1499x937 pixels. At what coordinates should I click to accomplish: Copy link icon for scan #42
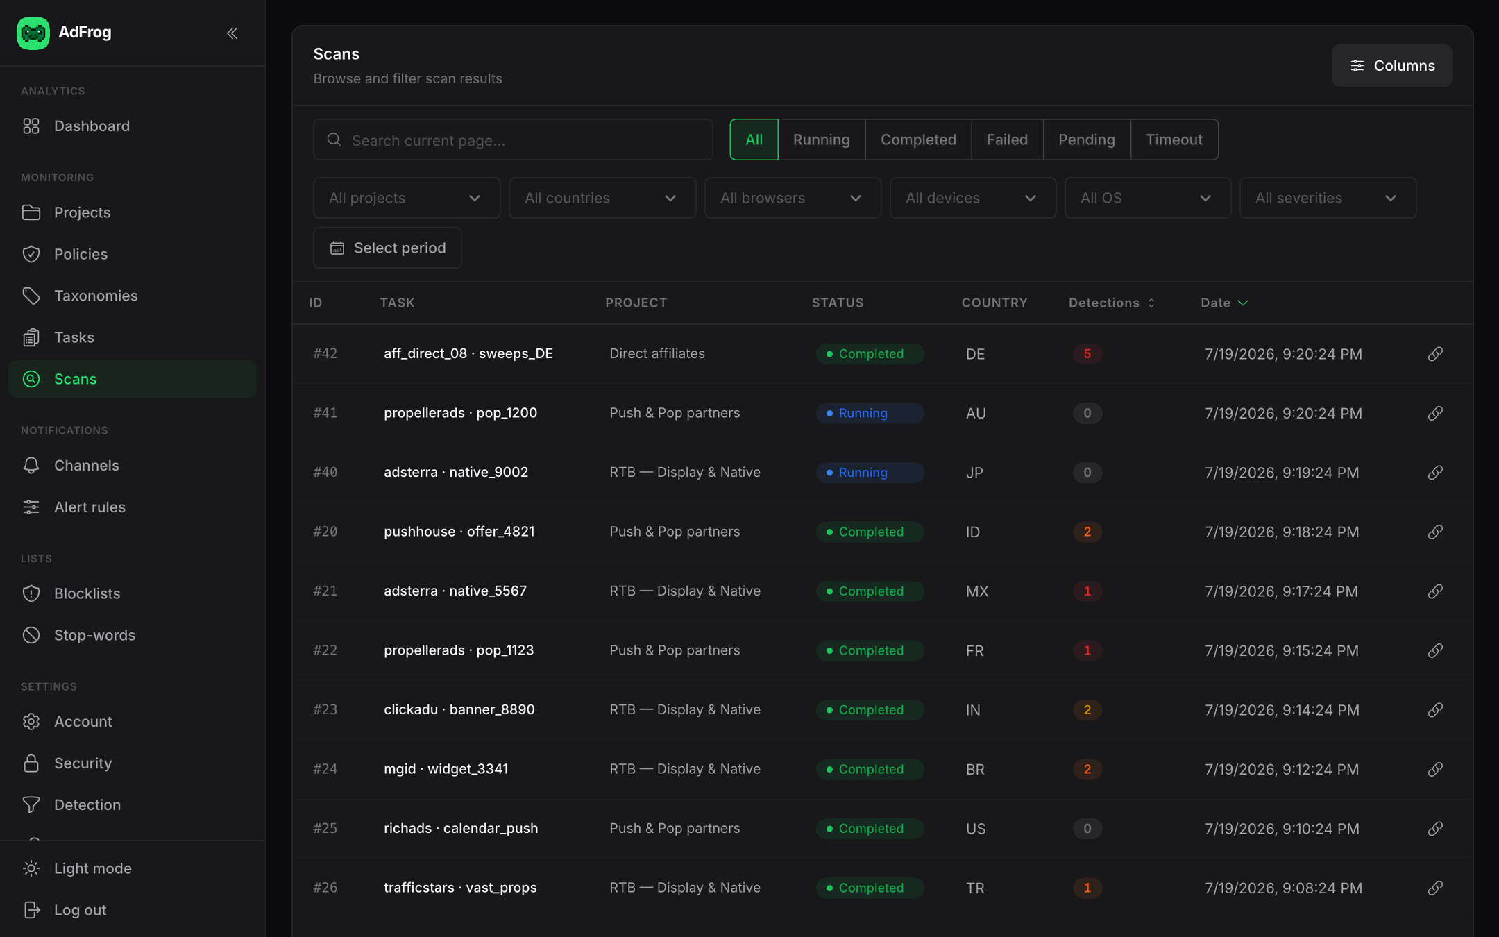point(1435,354)
